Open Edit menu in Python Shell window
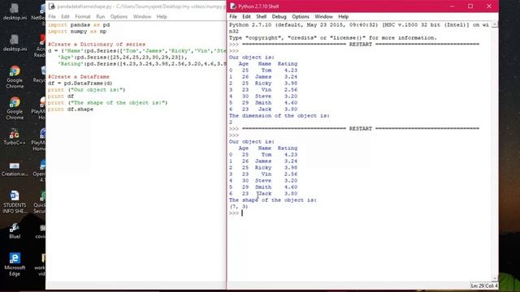 pos(246,16)
